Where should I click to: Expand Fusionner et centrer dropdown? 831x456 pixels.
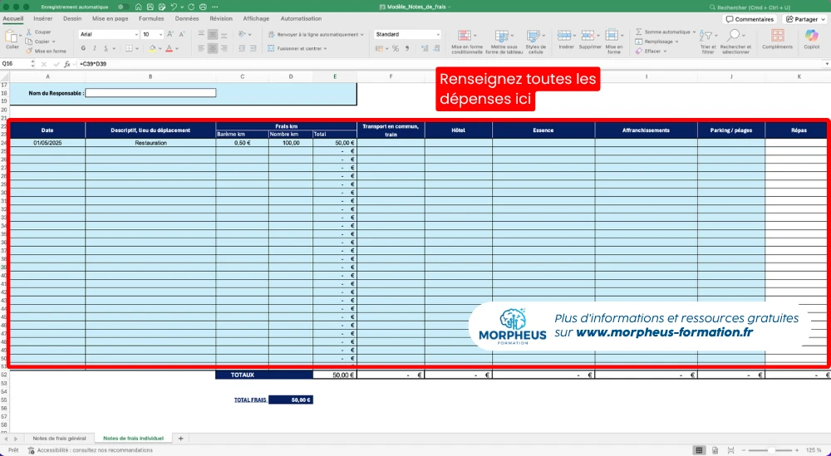click(325, 48)
